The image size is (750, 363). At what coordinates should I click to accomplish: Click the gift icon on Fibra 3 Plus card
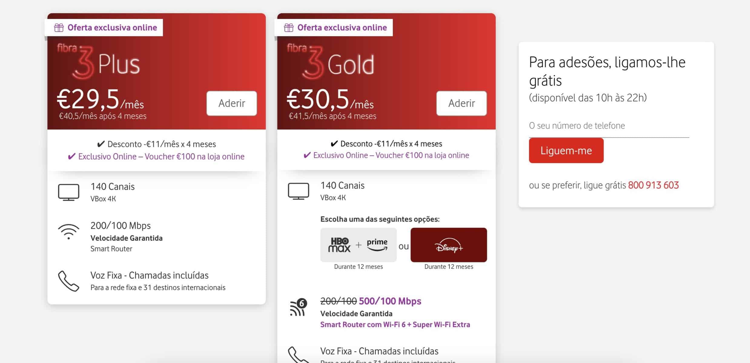pos(59,28)
